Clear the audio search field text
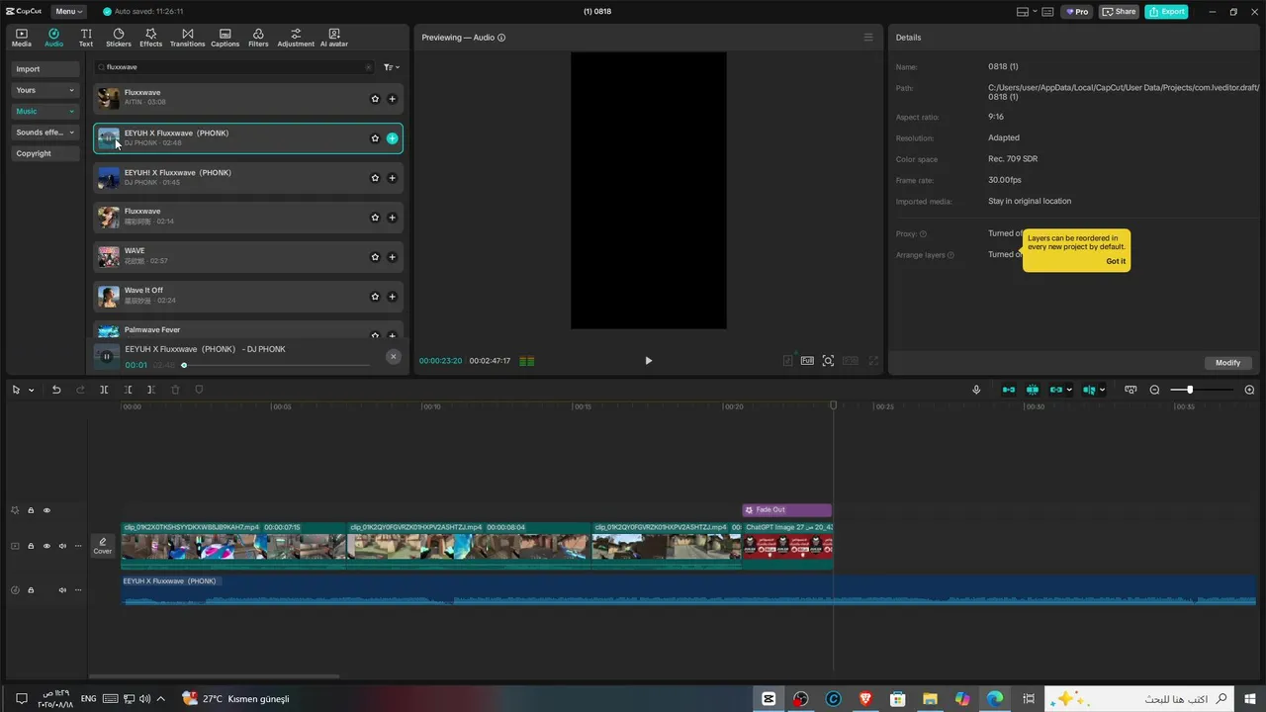The height and width of the screenshot is (712, 1266). coord(368,67)
